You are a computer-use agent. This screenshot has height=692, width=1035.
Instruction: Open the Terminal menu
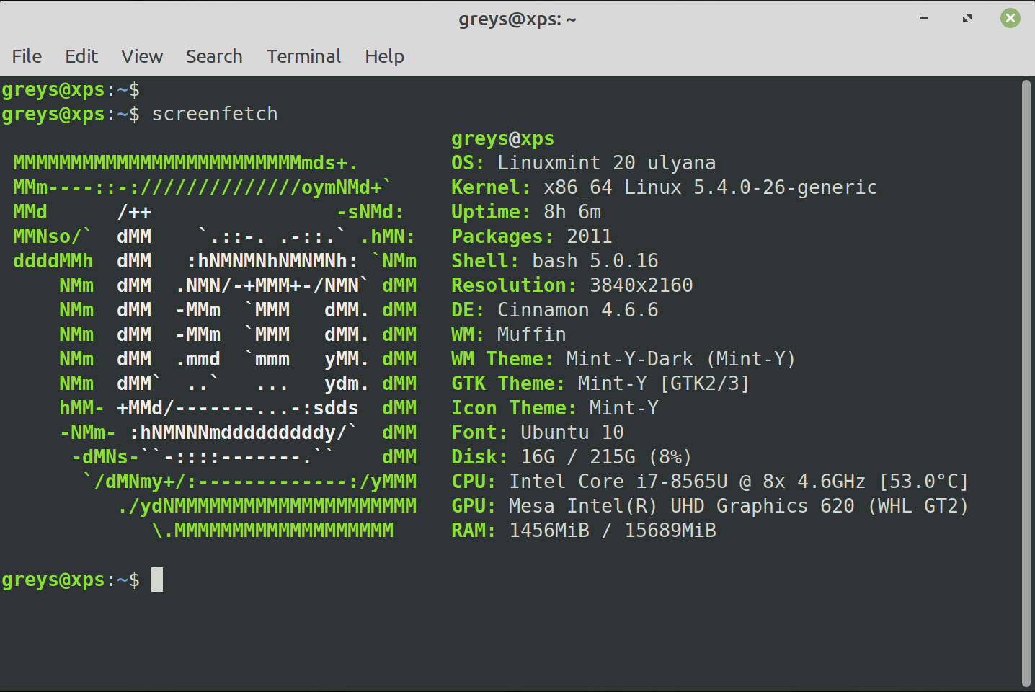pos(303,56)
